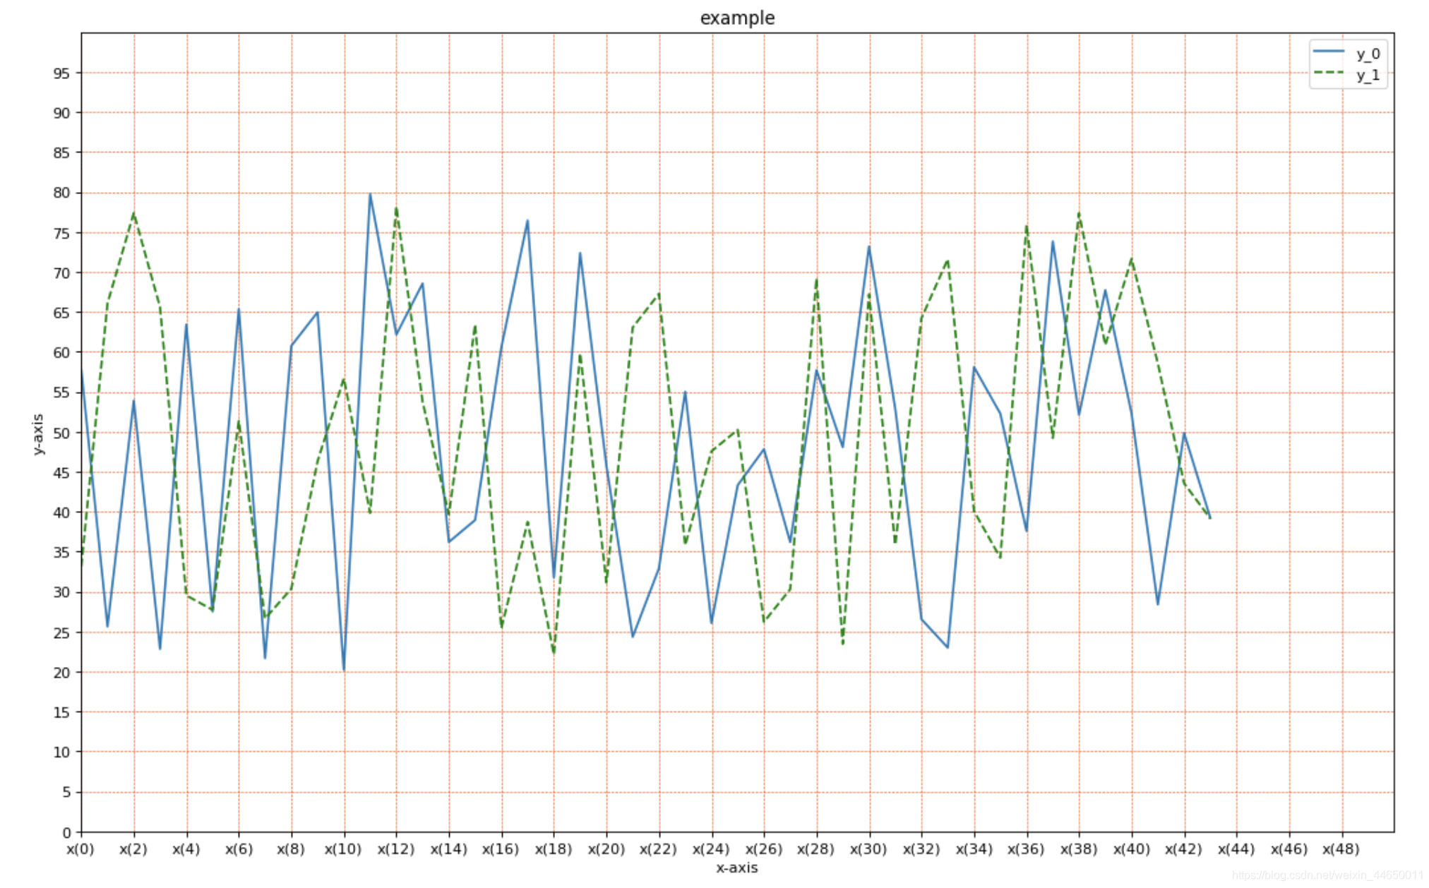The image size is (1429, 888).
Task: Click the x(18) tick label
Action: coord(554,849)
